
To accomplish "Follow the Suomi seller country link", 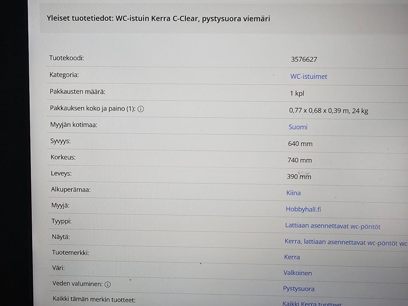I will 298,127.
